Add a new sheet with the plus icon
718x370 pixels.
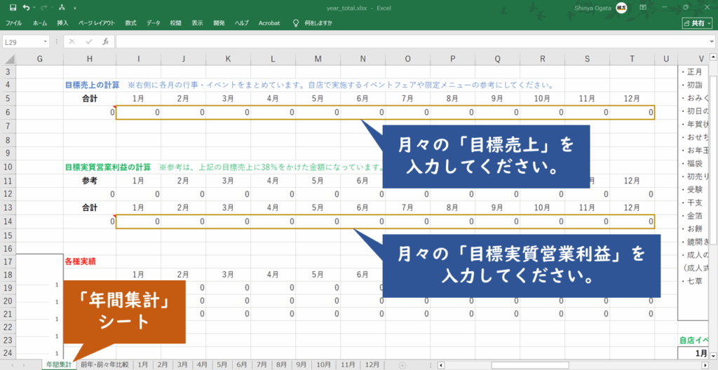pyautogui.click(x=402, y=365)
